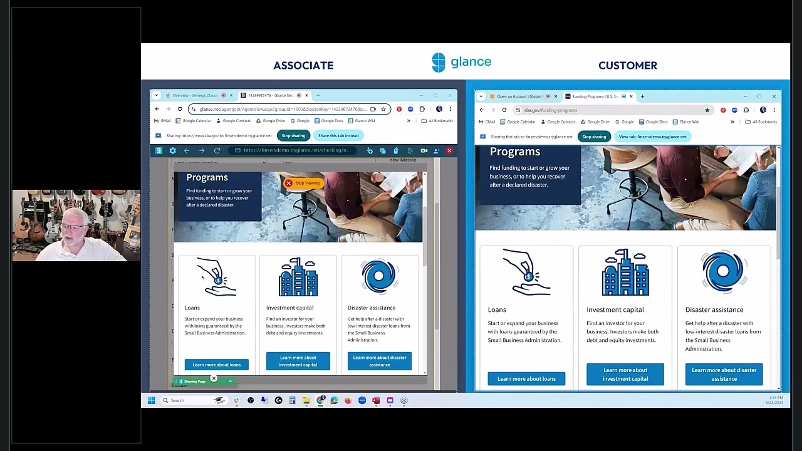Image resolution: width=802 pixels, height=451 pixels.
Task: Expand bookmarks overflow chevron in Associate browser
Action: (409, 121)
